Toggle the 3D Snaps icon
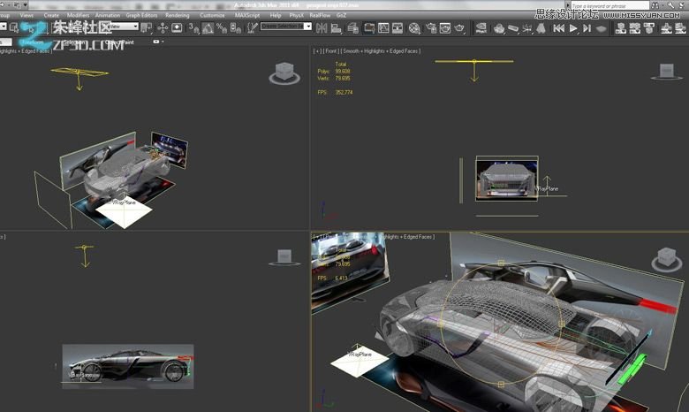Image resolution: width=689 pixels, height=412 pixels. [x=193, y=27]
